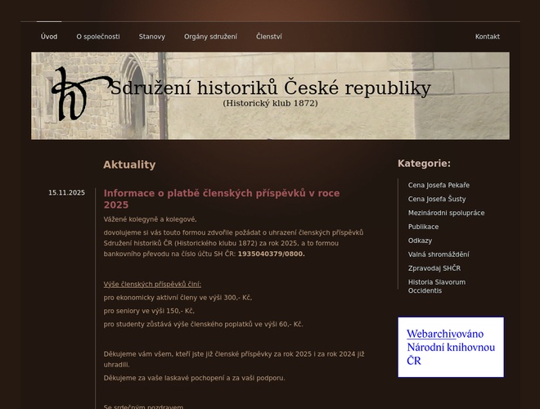
Task: Click the Sdružení historiků České republiky title
Action: [270, 88]
